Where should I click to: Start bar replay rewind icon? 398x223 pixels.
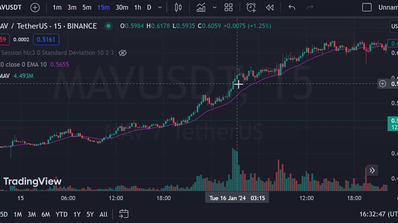pos(270,7)
